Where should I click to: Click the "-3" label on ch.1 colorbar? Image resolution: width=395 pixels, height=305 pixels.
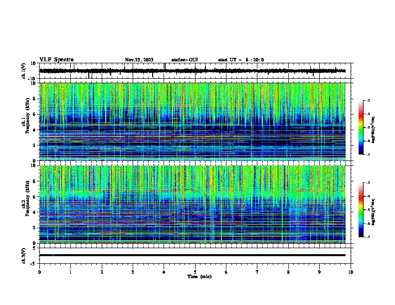[x=368, y=101]
